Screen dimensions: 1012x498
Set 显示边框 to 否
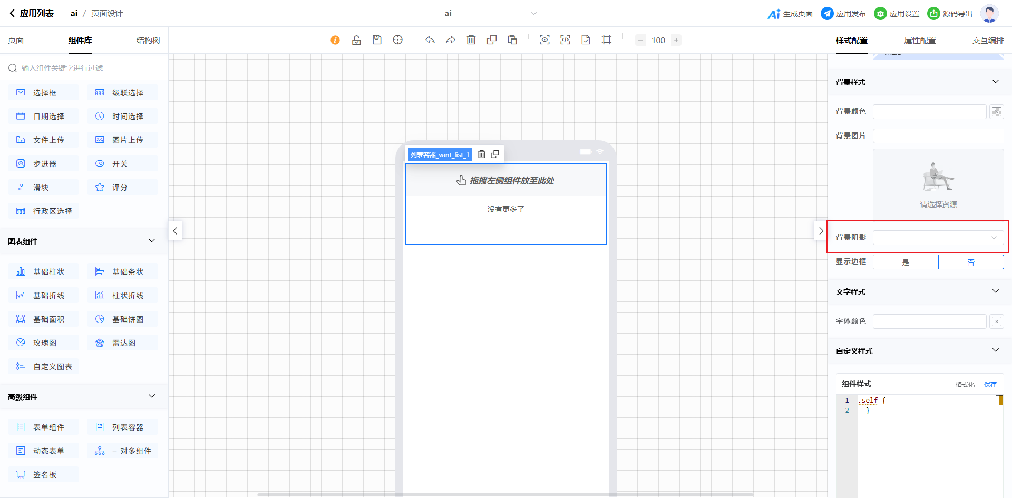point(971,262)
